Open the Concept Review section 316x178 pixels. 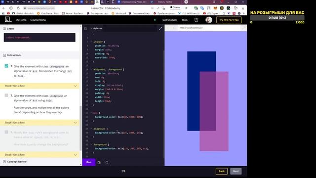17,162
